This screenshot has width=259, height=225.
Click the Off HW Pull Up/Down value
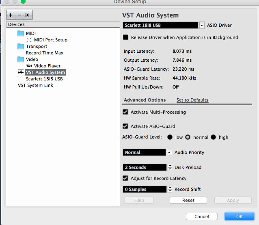tap(176, 87)
